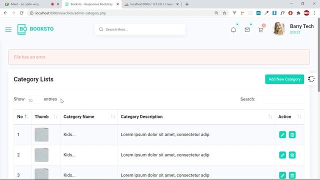Sort by the Thumb column

point(46,116)
